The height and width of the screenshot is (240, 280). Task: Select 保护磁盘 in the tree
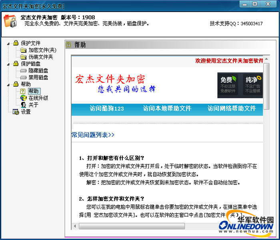pyautogui.click(x=30, y=64)
